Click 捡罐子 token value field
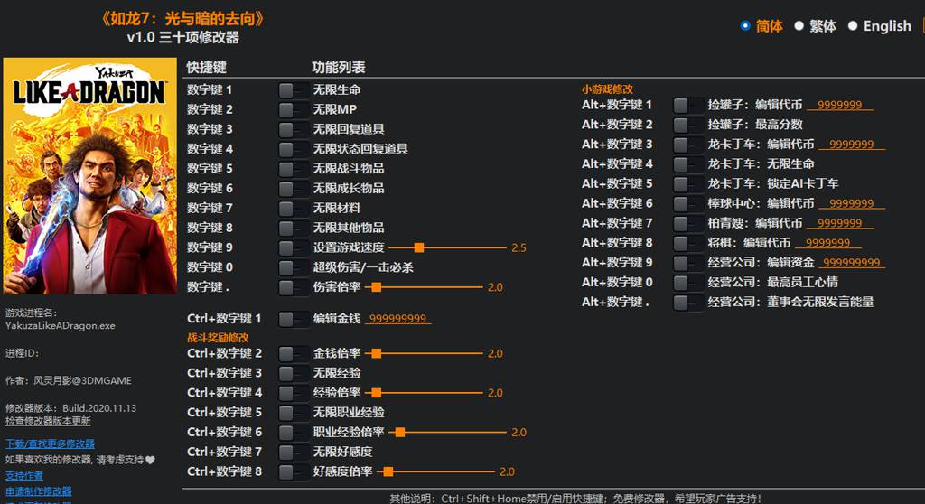The image size is (925, 504). pos(839,105)
